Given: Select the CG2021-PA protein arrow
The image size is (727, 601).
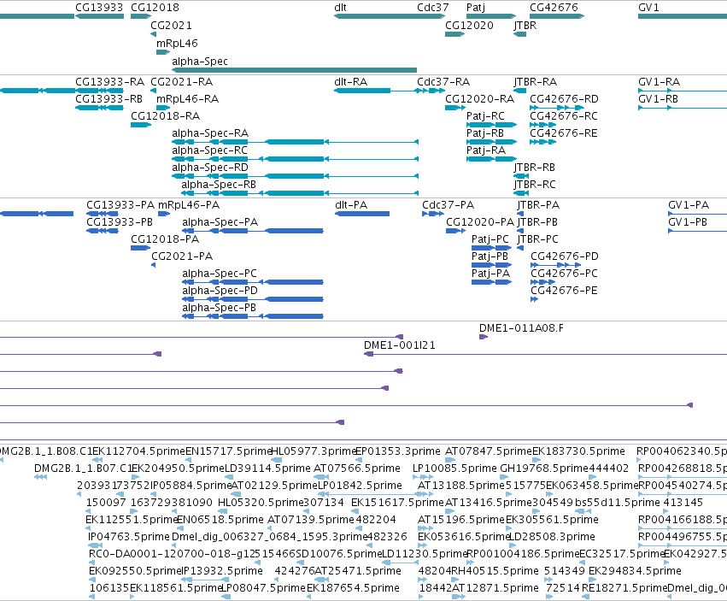Looking at the screenshot, I should pos(154,265).
